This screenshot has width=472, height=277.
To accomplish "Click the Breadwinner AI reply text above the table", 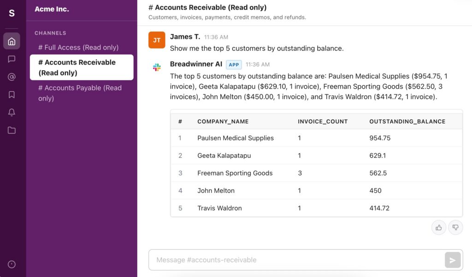I will pos(308,86).
